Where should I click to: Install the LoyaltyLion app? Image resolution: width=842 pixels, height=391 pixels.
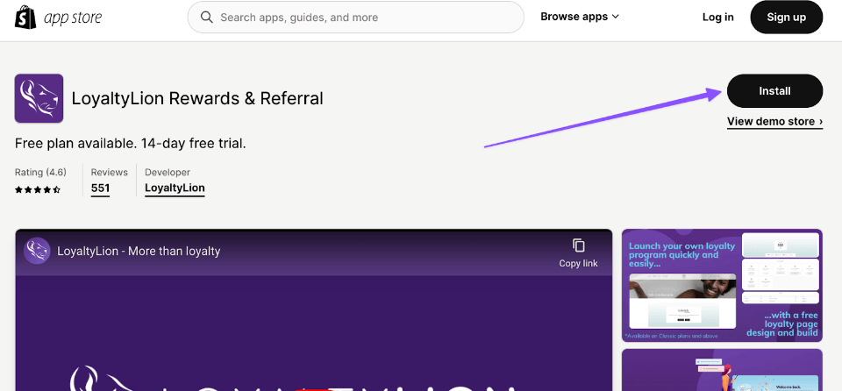tap(774, 91)
